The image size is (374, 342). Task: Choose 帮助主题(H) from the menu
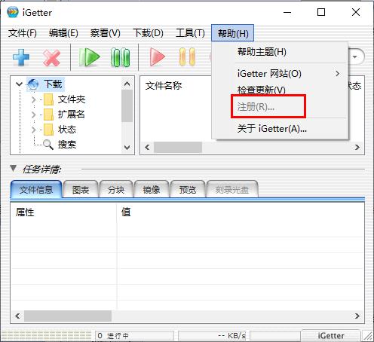point(280,52)
